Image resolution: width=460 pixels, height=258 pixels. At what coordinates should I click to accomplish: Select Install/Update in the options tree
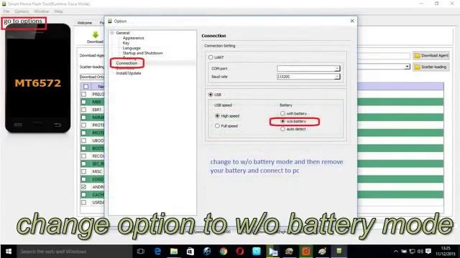[x=129, y=73]
